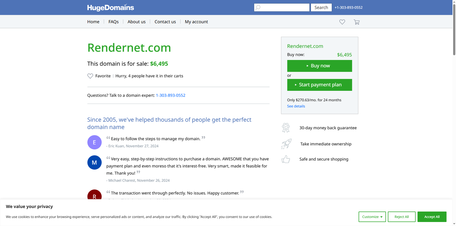Click the search magnifier icon

point(258,7)
